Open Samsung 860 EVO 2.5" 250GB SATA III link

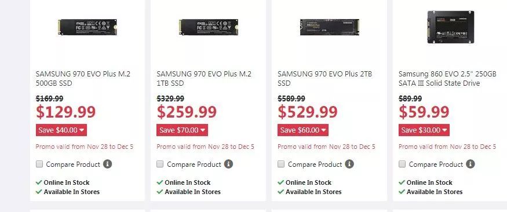click(447, 79)
